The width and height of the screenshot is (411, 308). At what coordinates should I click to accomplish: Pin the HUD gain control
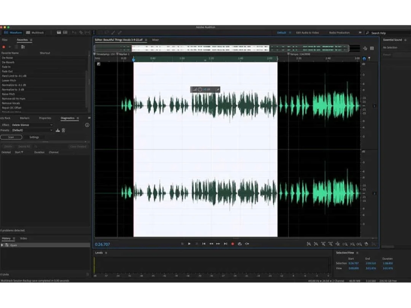[218, 89]
